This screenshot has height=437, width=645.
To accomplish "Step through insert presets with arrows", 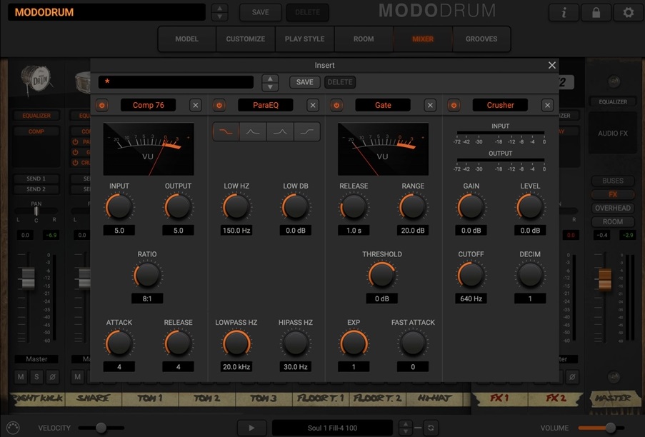I will (270, 83).
